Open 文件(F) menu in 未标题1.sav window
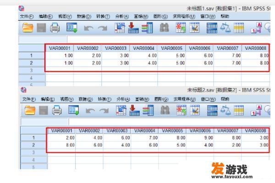 (x=27, y=16)
